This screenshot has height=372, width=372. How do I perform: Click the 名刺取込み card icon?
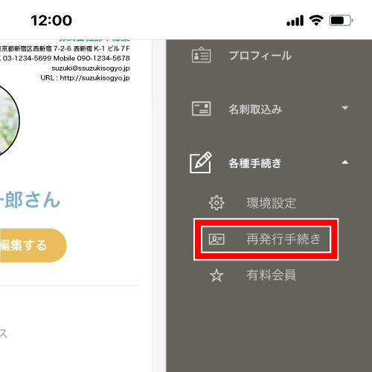click(x=201, y=109)
